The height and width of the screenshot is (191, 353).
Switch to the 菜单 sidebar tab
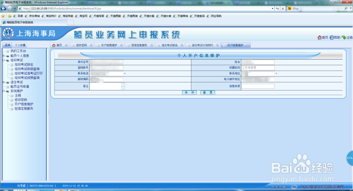point(7,45)
